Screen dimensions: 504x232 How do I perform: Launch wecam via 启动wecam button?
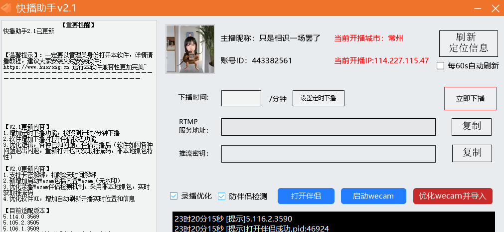point(373,196)
